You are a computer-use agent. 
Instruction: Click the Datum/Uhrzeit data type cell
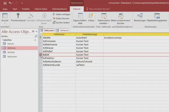click(90, 62)
